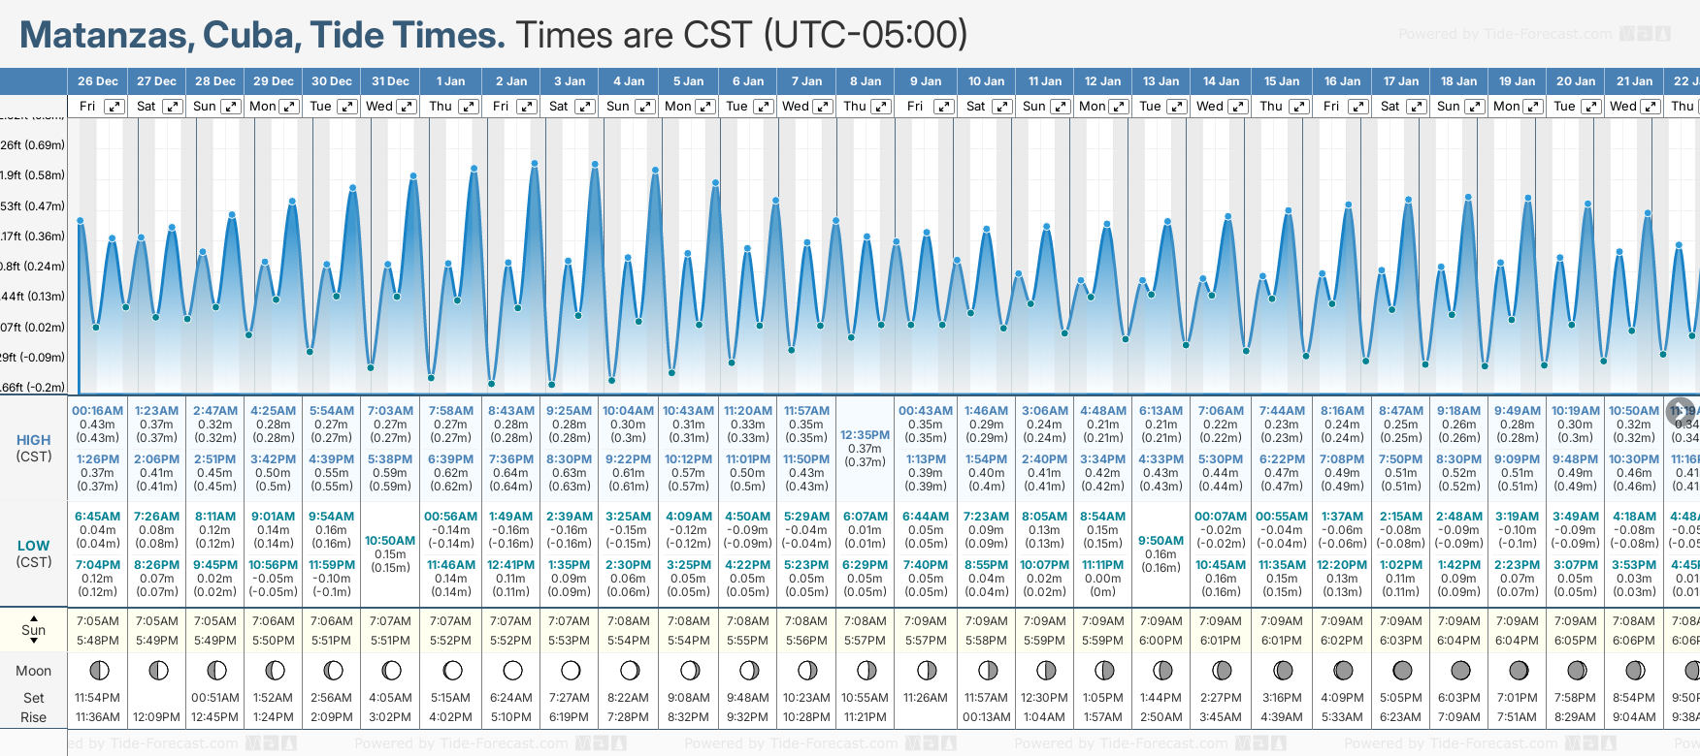This screenshot has height=756, width=1700.
Task: Click the moon phase icon for 26 Dec
Action: pyautogui.click(x=98, y=670)
